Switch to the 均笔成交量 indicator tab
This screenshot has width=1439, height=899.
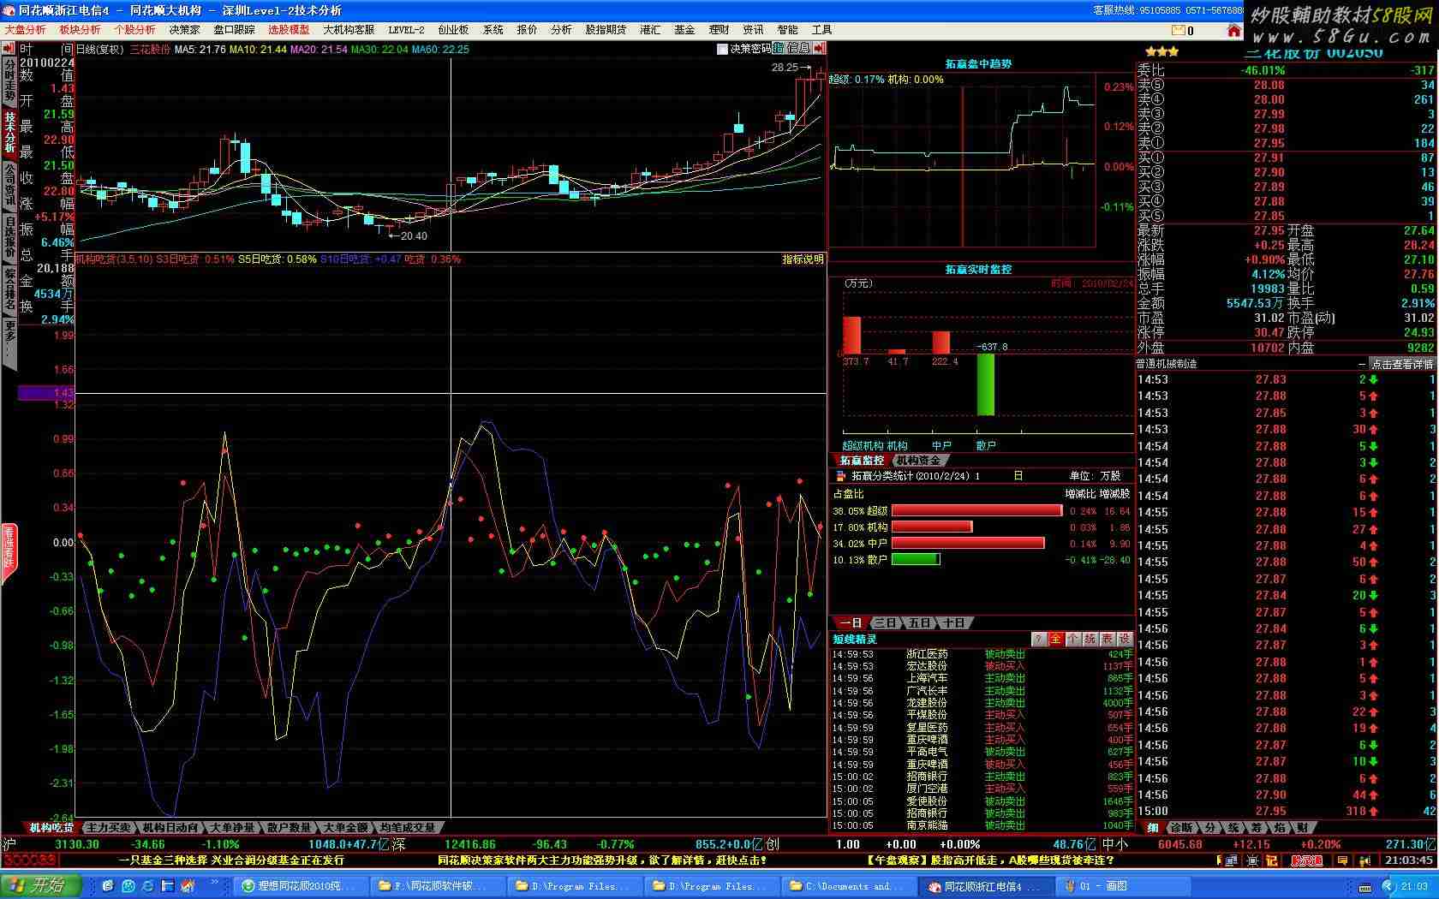(408, 828)
